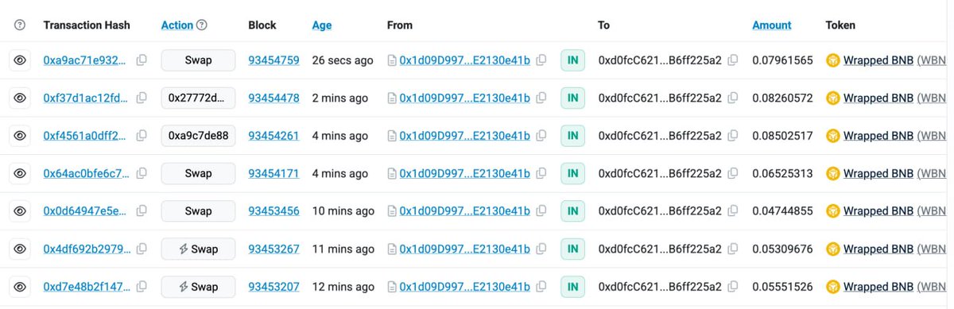Viewport: 954px width, 309px height.
Task: Copy From address in block 93454261 row
Action: coord(541,136)
